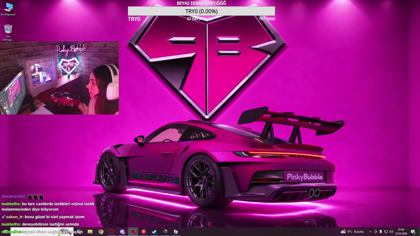The image size is (420, 236).
Task: Click the 67 DAYS TO GO text
Action: pyautogui.click(x=199, y=19)
